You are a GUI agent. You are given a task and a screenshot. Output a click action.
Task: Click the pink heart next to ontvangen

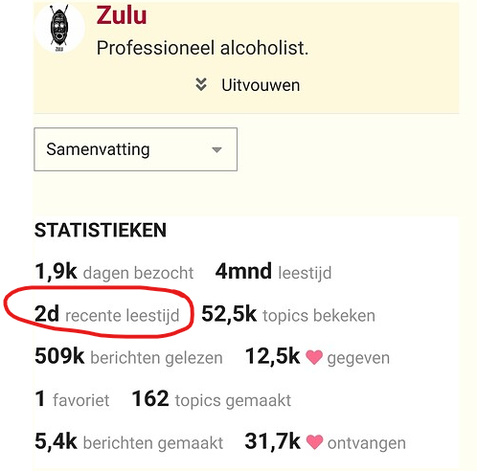click(315, 442)
